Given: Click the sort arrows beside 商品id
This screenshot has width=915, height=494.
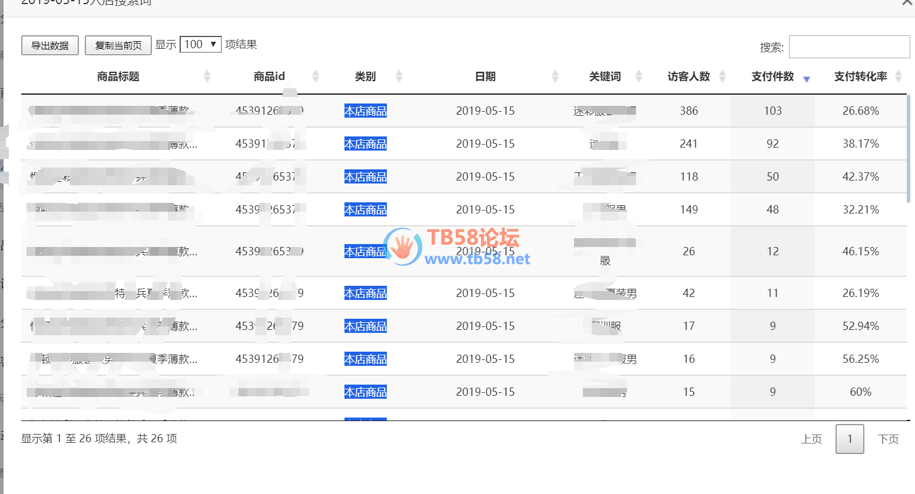Looking at the screenshot, I should pos(315,76).
